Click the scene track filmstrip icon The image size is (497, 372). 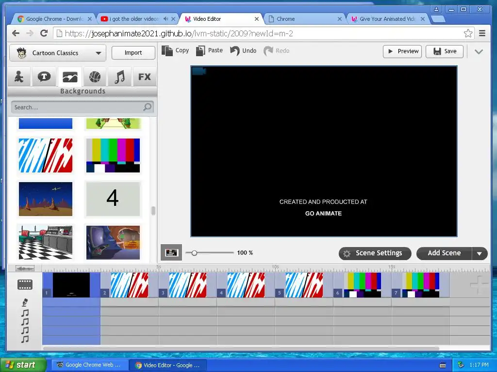[x=25, y=284]
